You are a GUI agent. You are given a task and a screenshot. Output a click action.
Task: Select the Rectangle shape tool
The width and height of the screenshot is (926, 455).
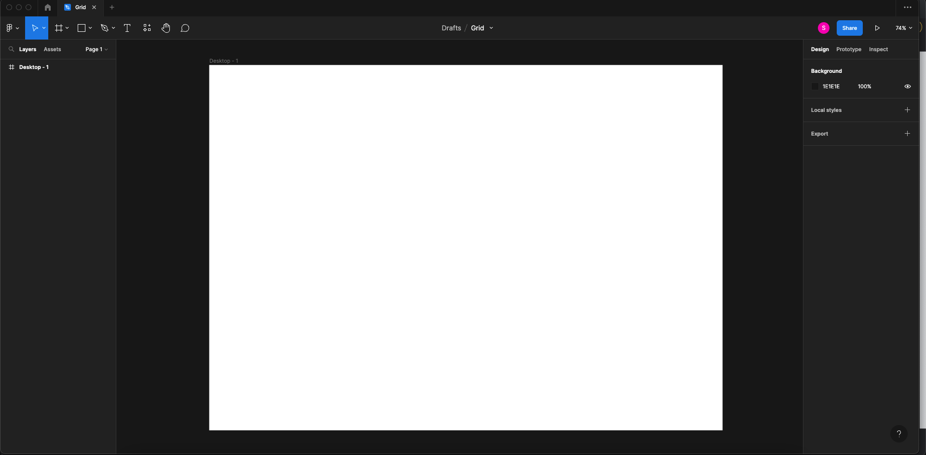82,28
